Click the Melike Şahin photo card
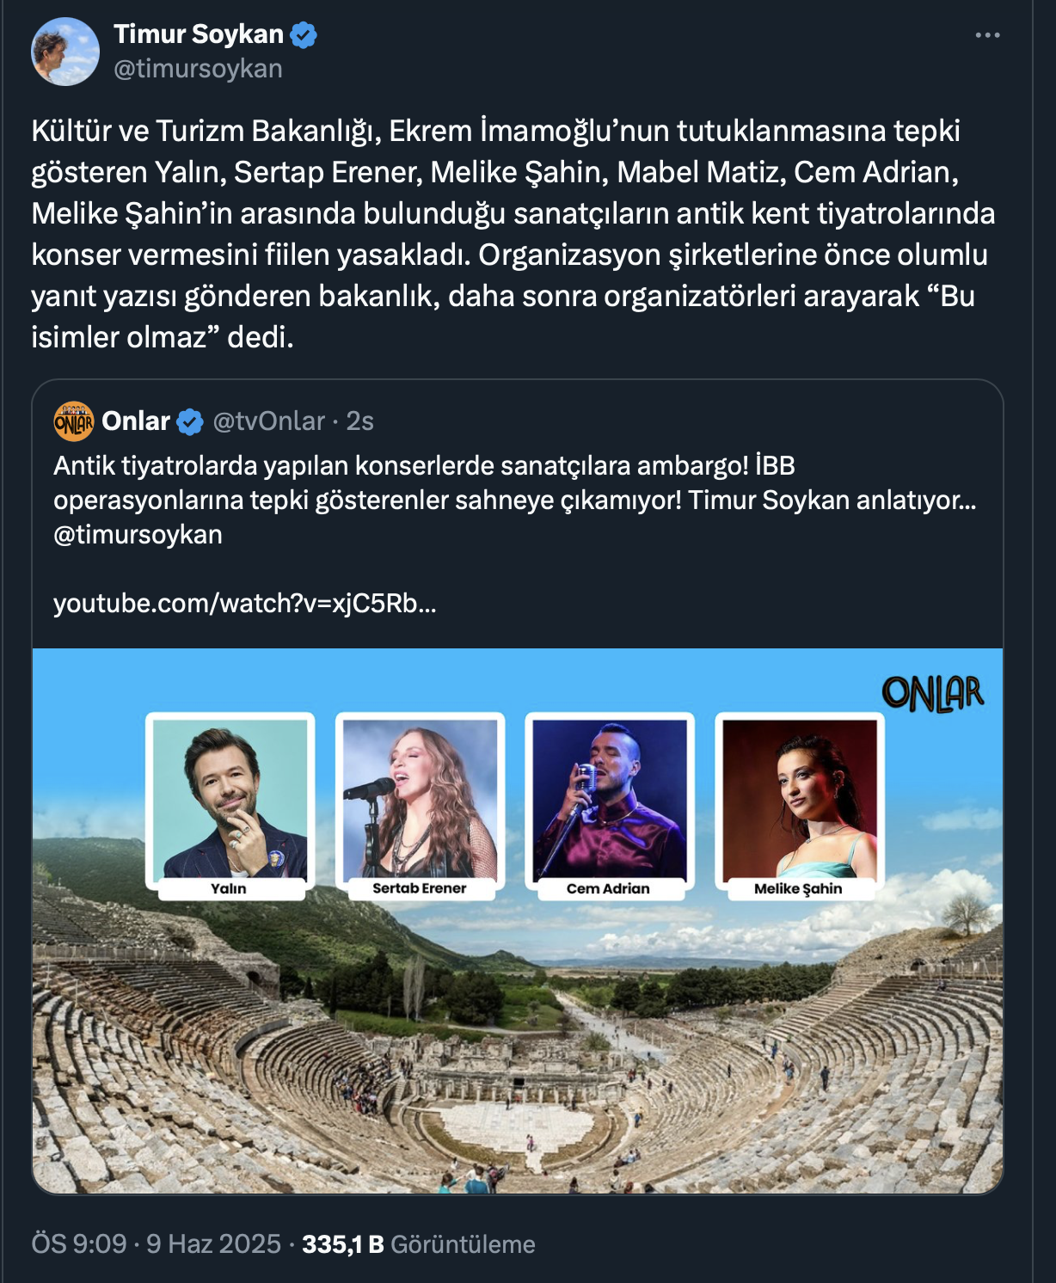Viewport: 1056px width, 1283px height. coord(800,806)
